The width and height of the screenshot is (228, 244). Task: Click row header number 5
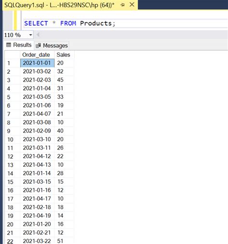[x=13, y=97]
